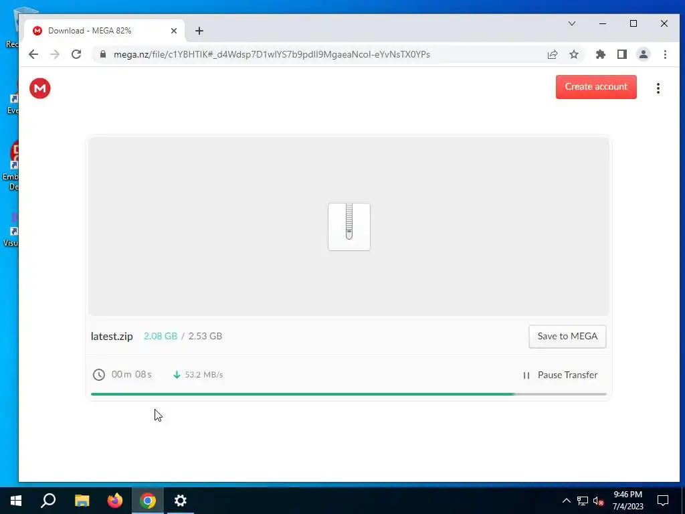Click the 2.53 GB total size
This screenshot has height=514, width=685.
tap(205, 336)
